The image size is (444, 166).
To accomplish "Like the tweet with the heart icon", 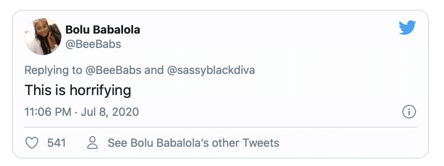I will coord(32,143).
